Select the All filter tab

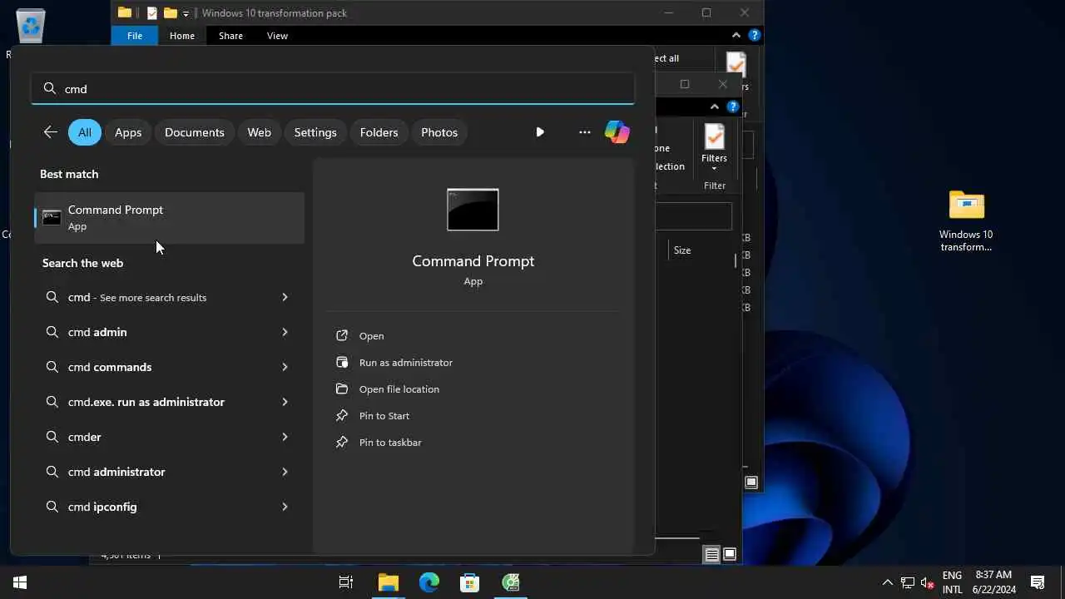click(x=85, y=132)
